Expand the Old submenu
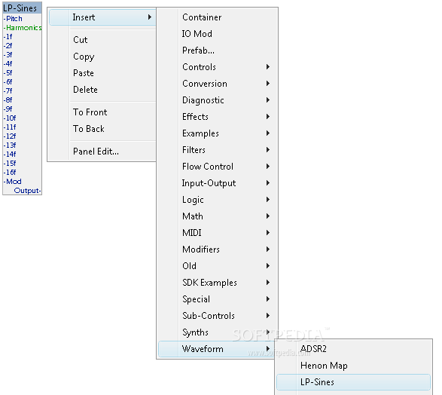Viewport: 442px width, 395px height. (x=217, y=266)
